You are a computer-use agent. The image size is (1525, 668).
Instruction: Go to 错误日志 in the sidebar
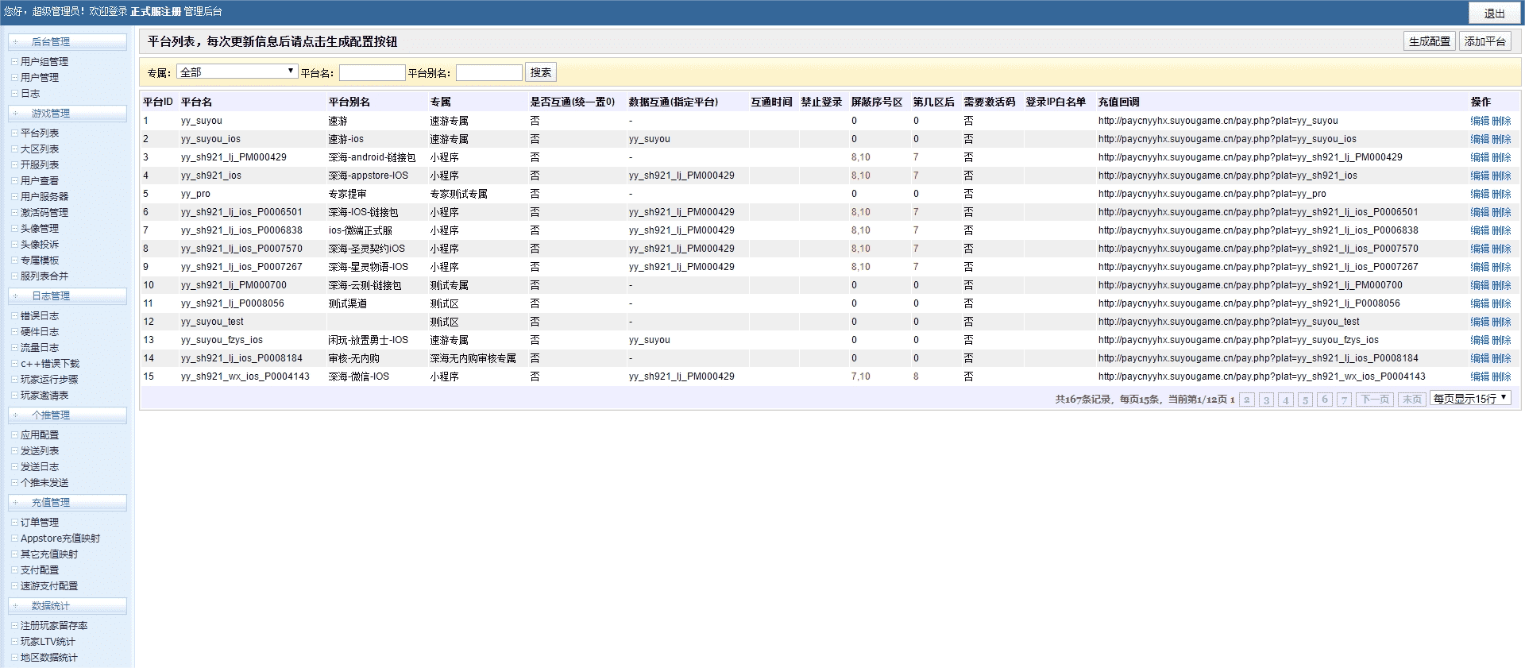tap(40, 316)
